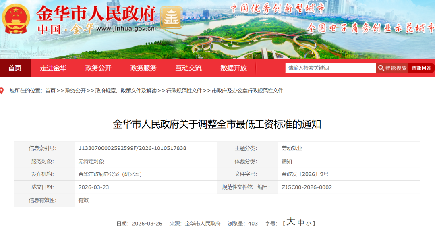This screenshot has height=228, width=435.
Task: Click 金华市政府办公室（研究室） publisher value
Action: tap(110, 174)
